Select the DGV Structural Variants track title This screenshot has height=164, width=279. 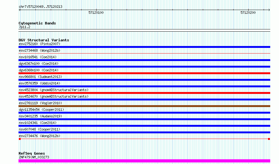(x=44, y=40)
